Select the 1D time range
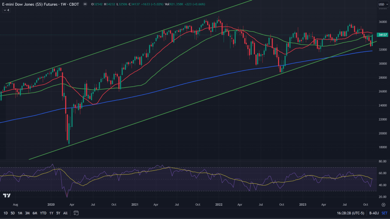390x219 pixels. [5, 213]
